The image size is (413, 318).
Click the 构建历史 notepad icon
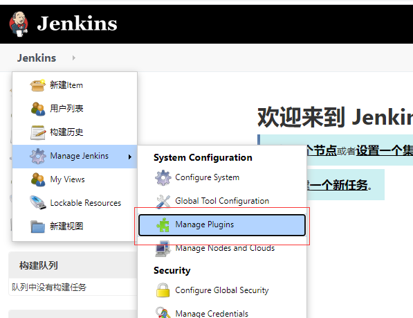(x=38, y=132)
